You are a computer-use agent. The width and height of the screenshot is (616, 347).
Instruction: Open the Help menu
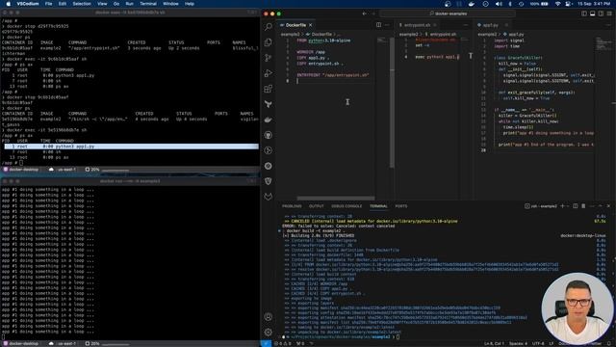tap(190, 4)
